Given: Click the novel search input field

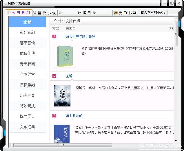Looking at the screenshot, I should click(175, 13).
